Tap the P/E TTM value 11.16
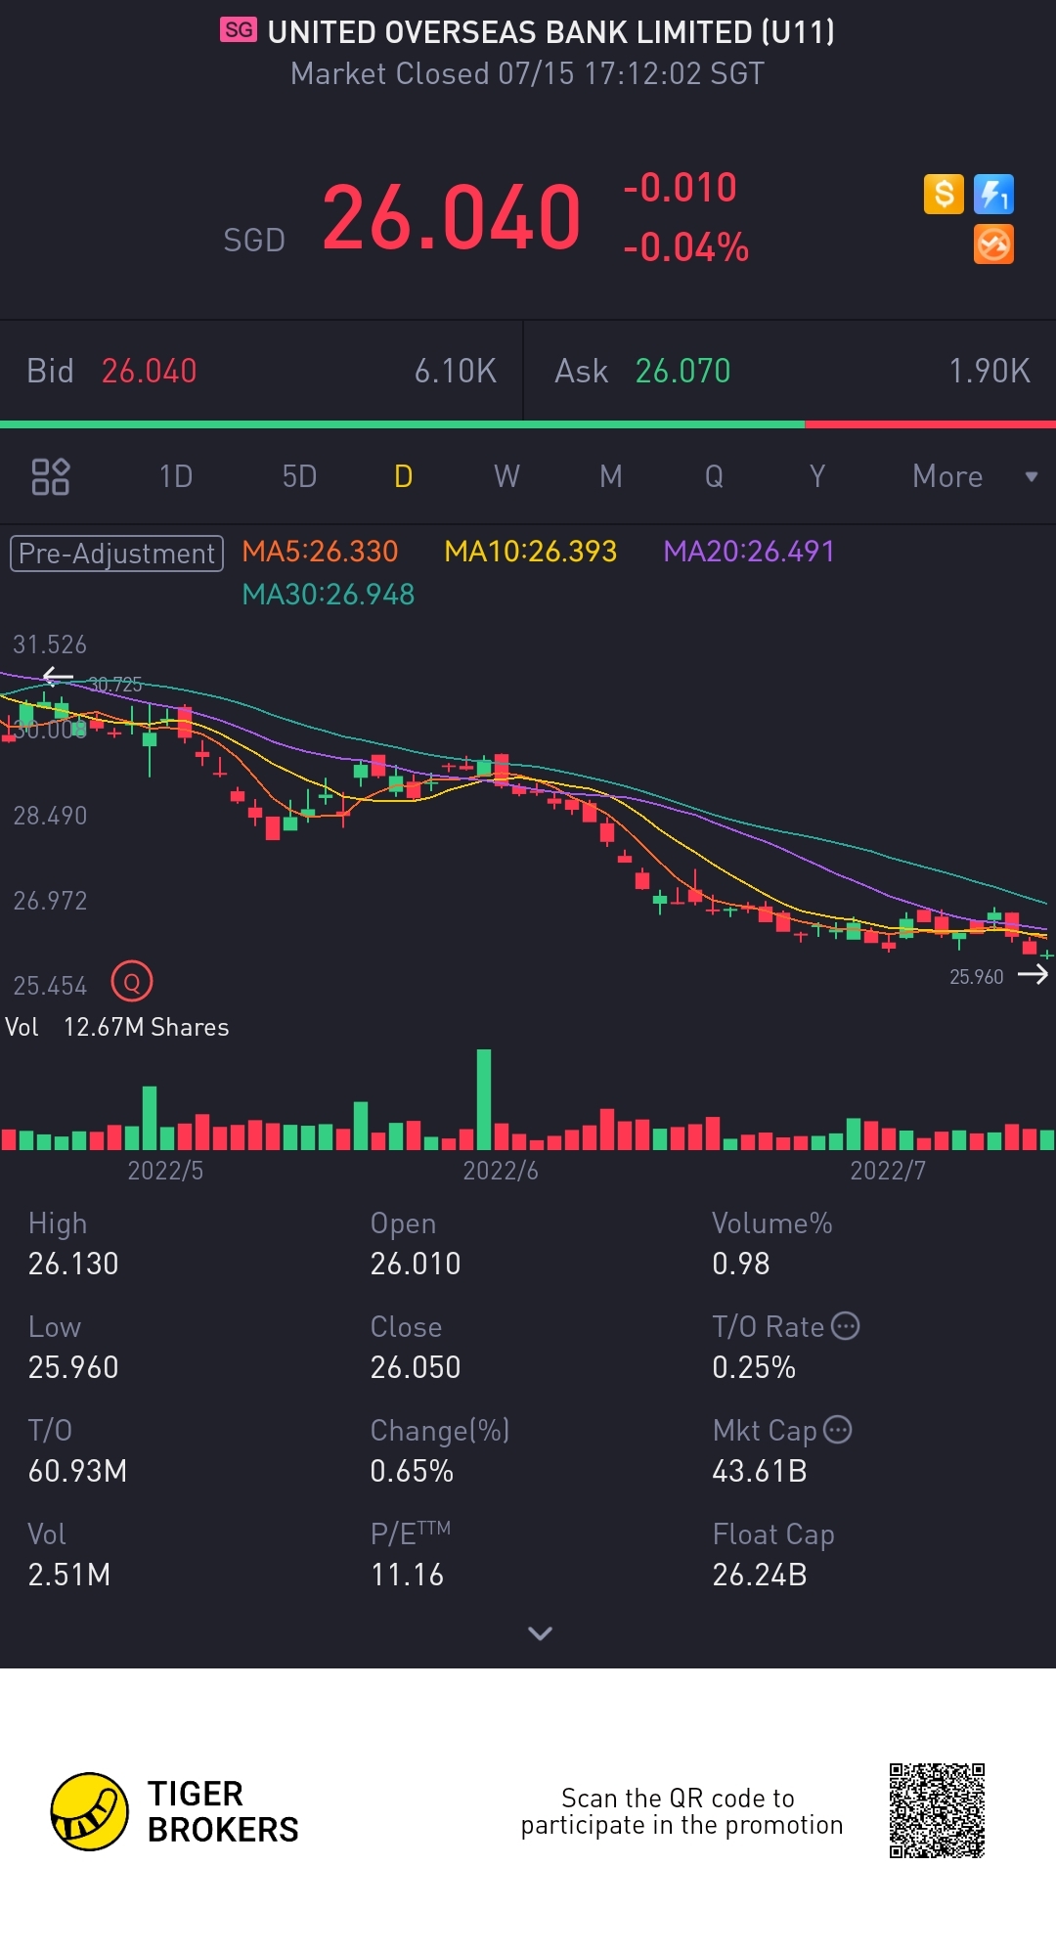Viewport: 1056px width, 1955px height. [x=407, y=1575]
